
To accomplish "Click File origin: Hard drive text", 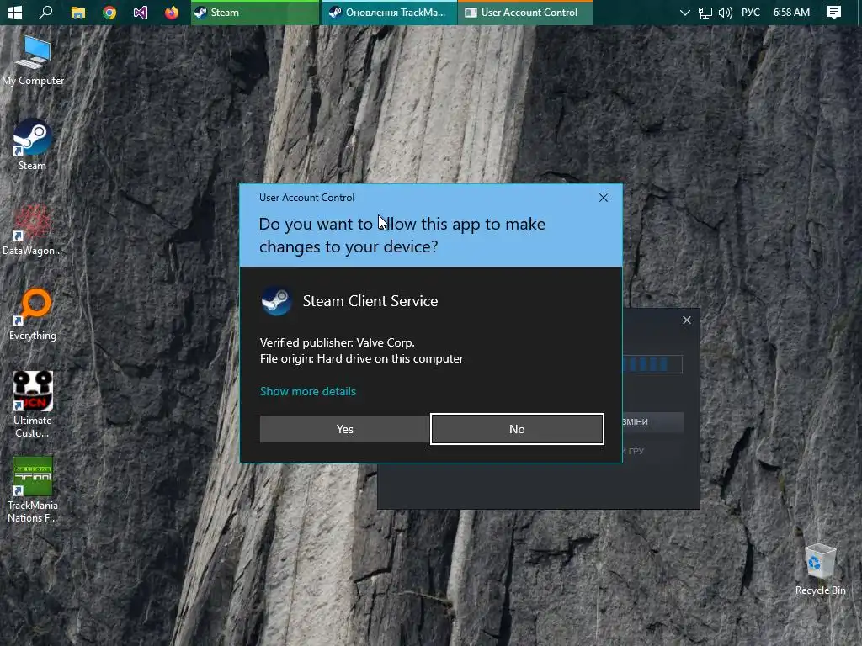I will 361,358.
